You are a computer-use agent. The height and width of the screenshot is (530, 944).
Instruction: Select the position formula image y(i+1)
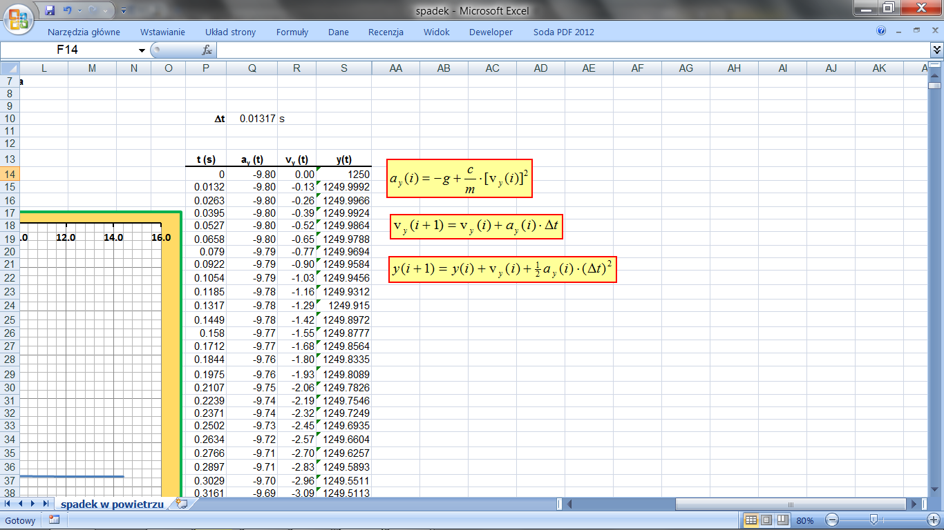[502, 268]
